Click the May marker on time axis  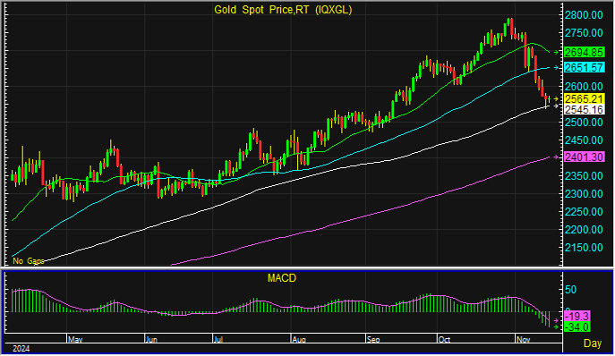point(75,339)
